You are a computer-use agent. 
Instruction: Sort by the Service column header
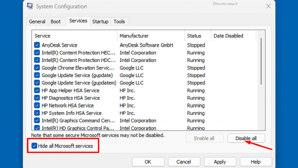click(x=74, y=36)
